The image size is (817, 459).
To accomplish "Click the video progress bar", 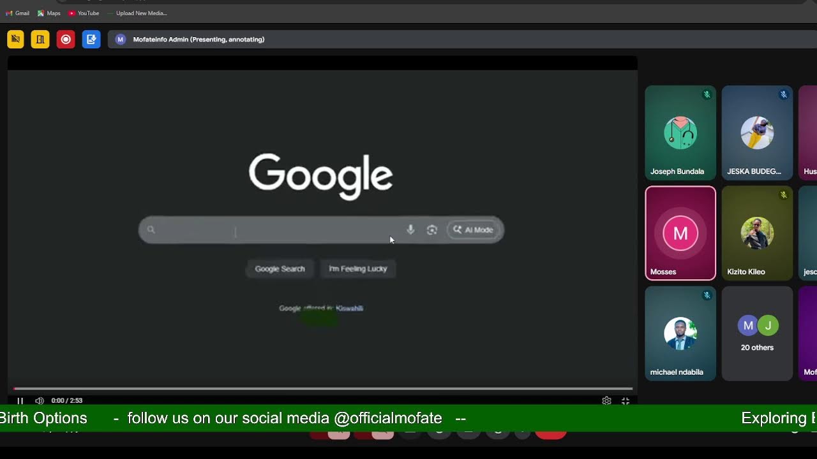I will tap(323, 388).
